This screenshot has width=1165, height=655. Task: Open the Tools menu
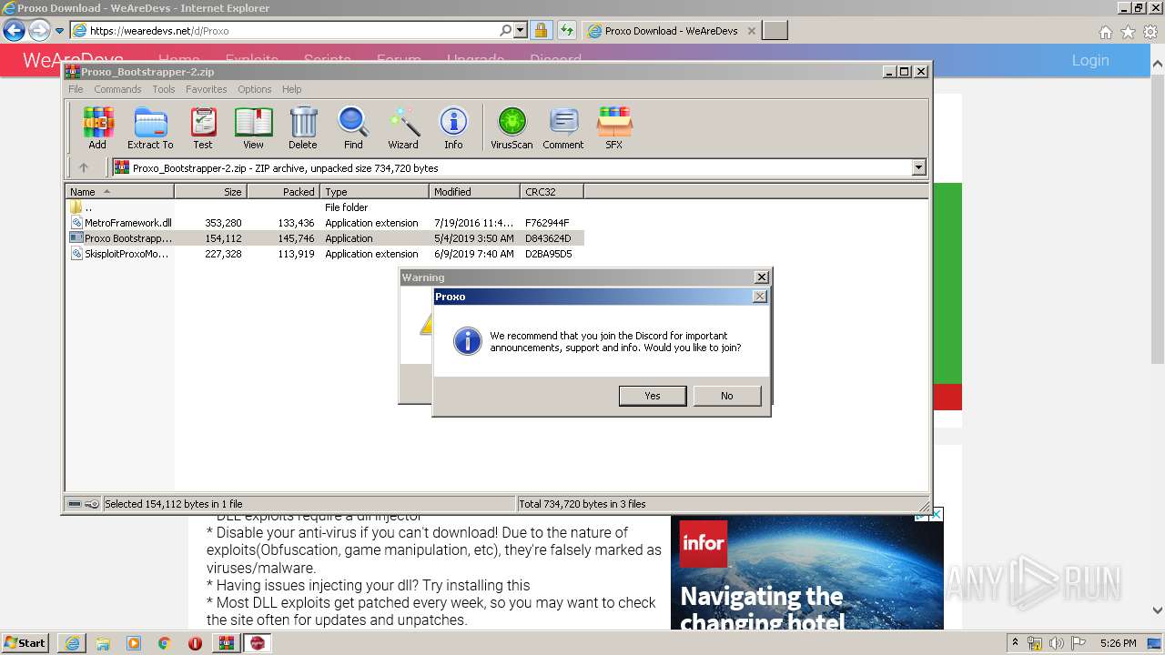pyautogui.click(x=164, y=89)
